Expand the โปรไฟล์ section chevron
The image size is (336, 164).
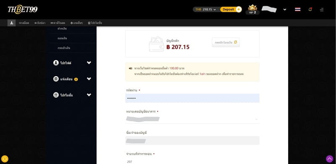(89, 63)
